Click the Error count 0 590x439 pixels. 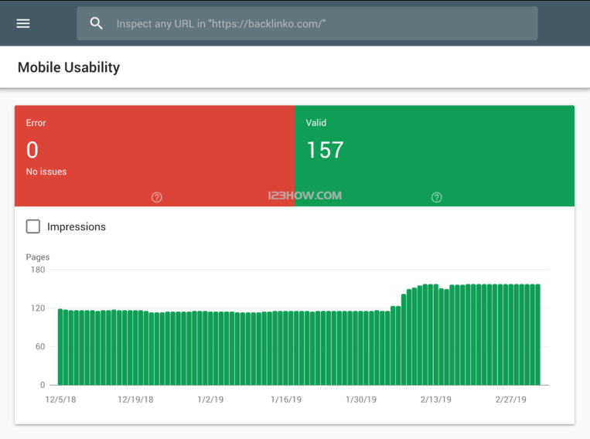click(x=32, y=150)
